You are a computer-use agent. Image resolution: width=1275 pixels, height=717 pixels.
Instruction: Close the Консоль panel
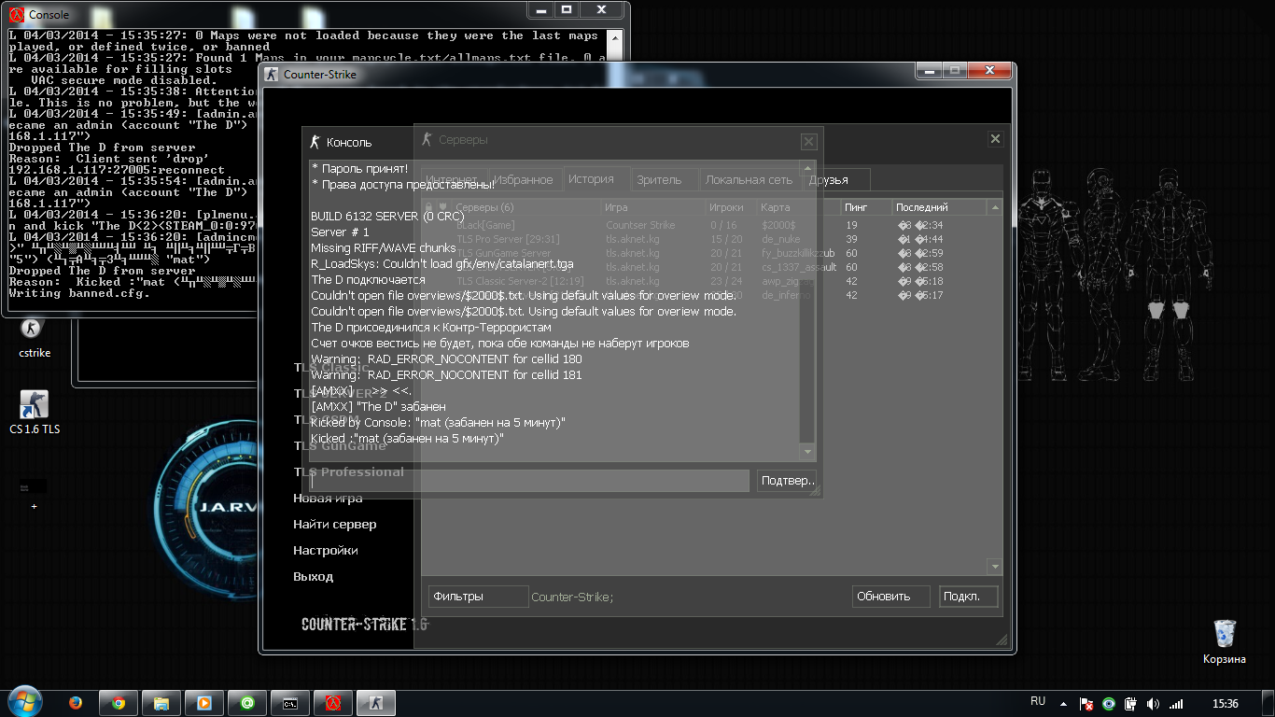[x=808, y=142]
